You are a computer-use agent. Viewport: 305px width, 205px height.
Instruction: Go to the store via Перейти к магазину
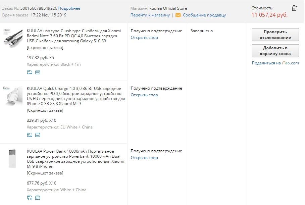pyautogui.click(x=150, y=15)
